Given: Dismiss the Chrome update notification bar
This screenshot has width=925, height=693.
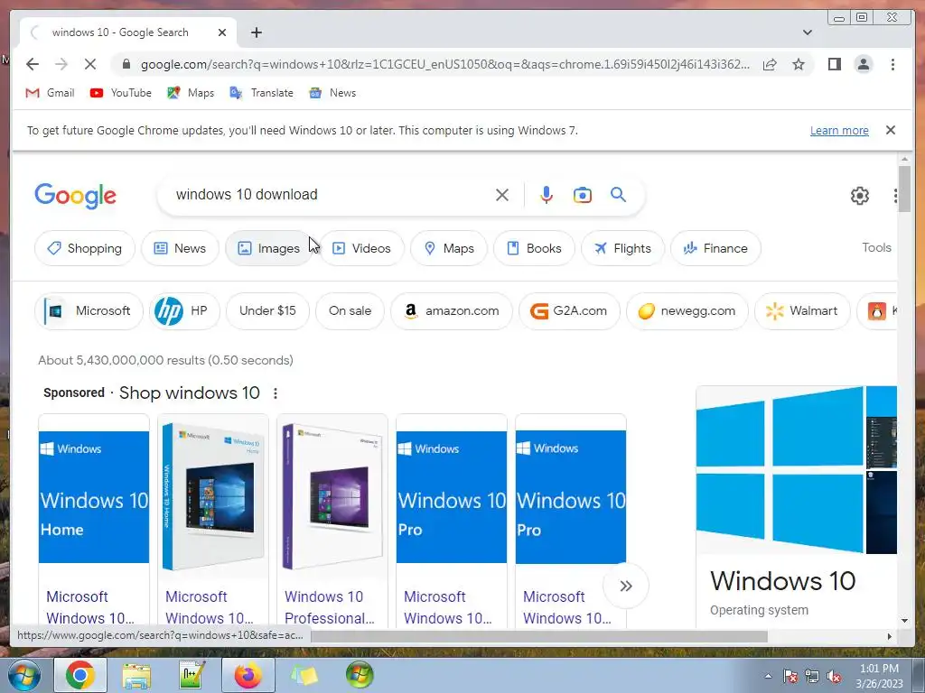Looking at the screenshot, I should coord(890,130).
